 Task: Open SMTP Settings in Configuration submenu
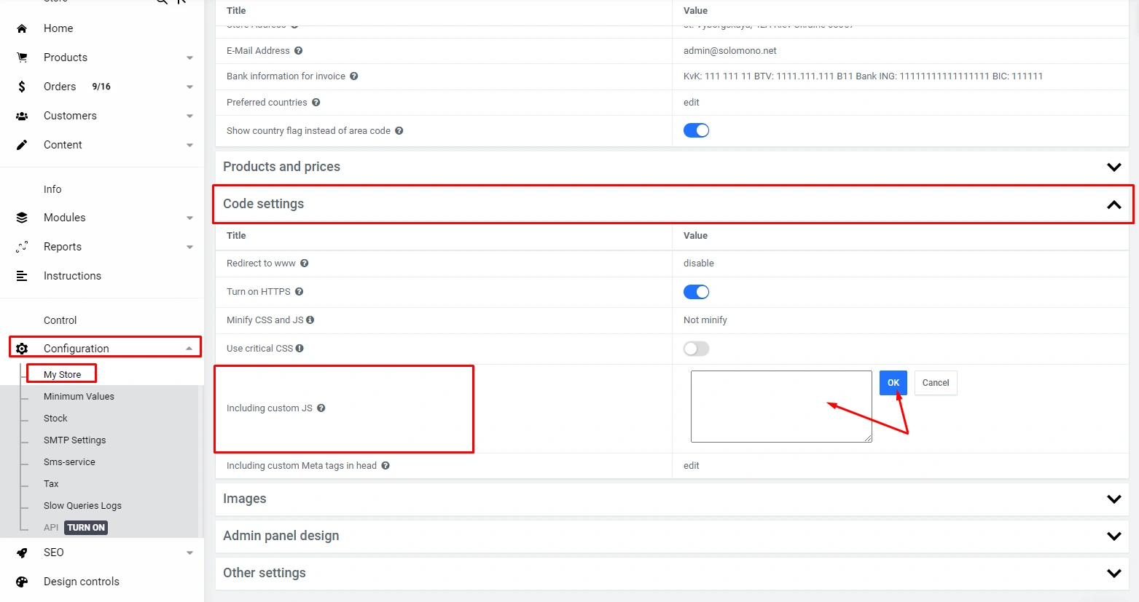[74, 440]
